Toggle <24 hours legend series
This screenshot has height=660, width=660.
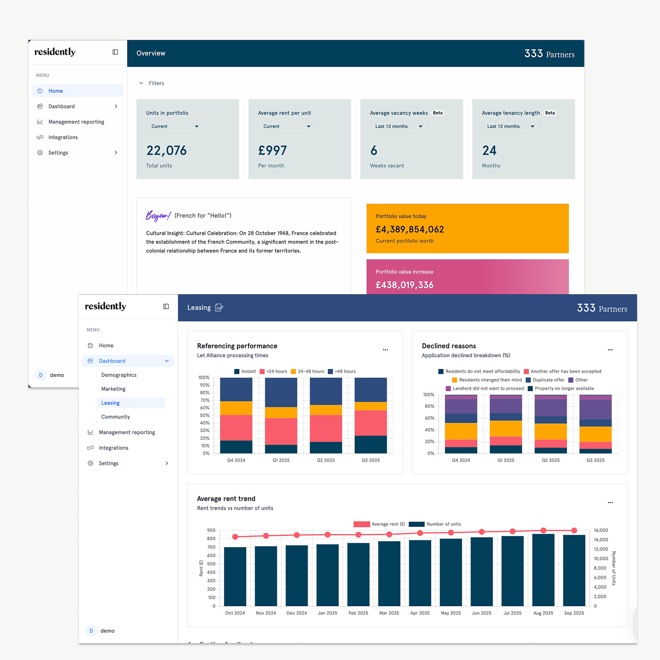(x=273, y=372)
